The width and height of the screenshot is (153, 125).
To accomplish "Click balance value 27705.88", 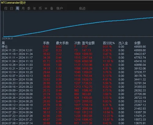I will [140, 94].
